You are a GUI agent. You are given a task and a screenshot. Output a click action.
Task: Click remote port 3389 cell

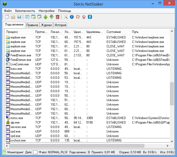click(x=89, y=118)
